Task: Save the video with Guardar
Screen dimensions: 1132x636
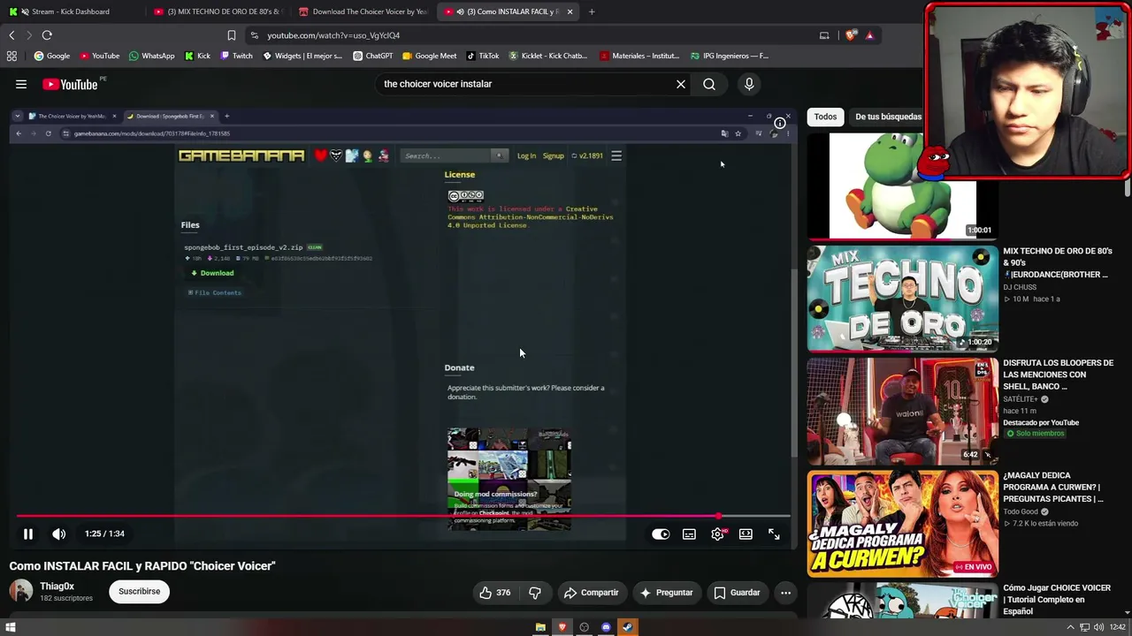Action: coord(737,593)
